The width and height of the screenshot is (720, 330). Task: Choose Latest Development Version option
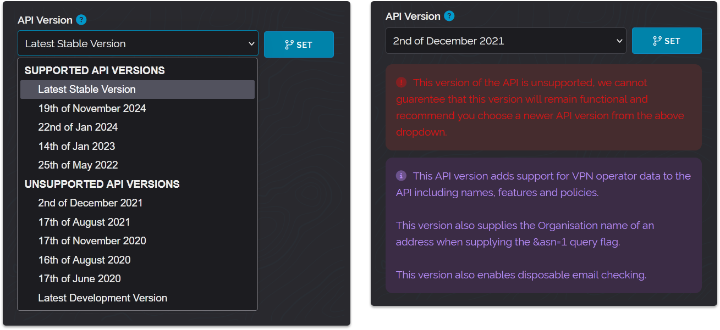pyautogui.click(x=102, y=298)
